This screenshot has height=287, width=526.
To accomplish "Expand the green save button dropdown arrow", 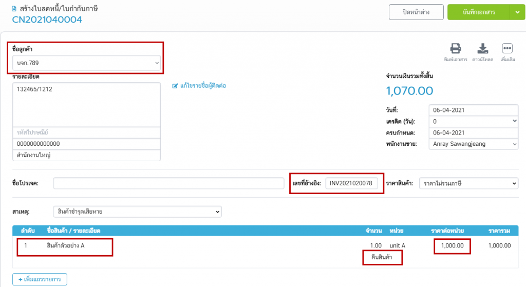I will (516, 12).
